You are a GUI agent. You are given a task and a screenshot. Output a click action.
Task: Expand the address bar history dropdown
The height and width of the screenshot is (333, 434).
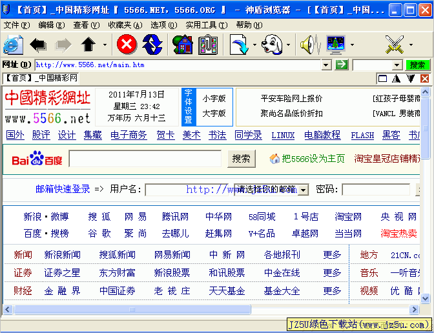pos(326,65)
